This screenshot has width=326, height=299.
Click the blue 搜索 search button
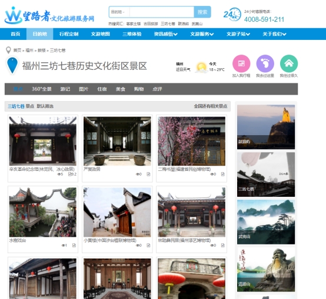pyautogui.click(x=202, y=12)
